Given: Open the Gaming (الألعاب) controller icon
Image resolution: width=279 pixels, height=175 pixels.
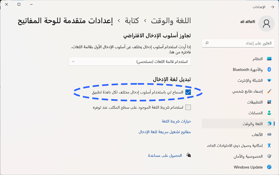Looking at the screenshot, I should [x=269, y=135].
